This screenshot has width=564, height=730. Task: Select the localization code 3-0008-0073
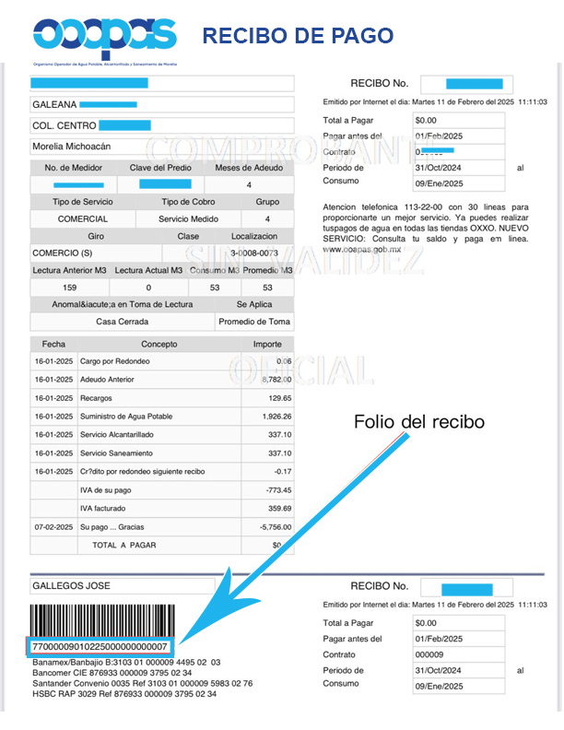(254, 253)
